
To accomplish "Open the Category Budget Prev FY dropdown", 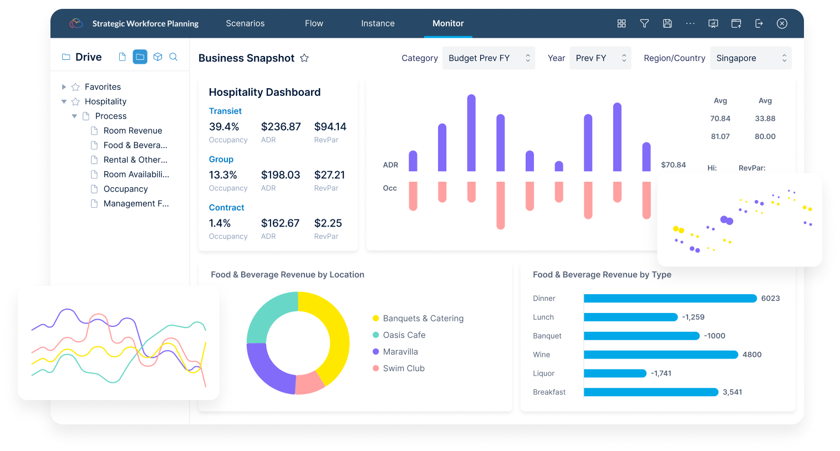I will click(x=488, y=58).
